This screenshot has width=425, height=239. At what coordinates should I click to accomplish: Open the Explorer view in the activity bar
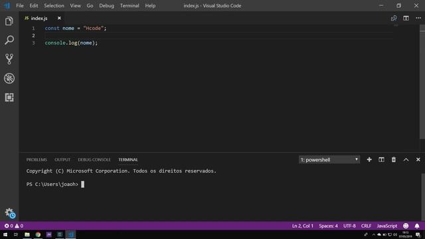pos(9,21)
